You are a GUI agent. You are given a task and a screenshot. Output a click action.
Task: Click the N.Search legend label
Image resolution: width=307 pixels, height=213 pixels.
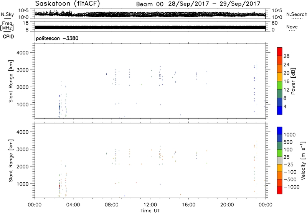pyautogui.click(x=296, y=14)
